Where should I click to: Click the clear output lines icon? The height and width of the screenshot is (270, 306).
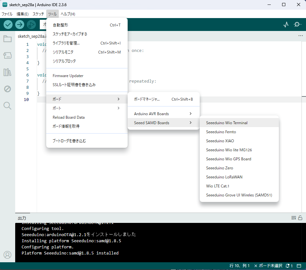(293, 218)
